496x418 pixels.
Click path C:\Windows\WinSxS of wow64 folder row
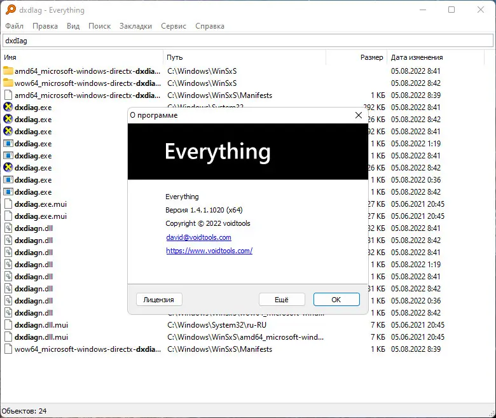pos(202,83)
